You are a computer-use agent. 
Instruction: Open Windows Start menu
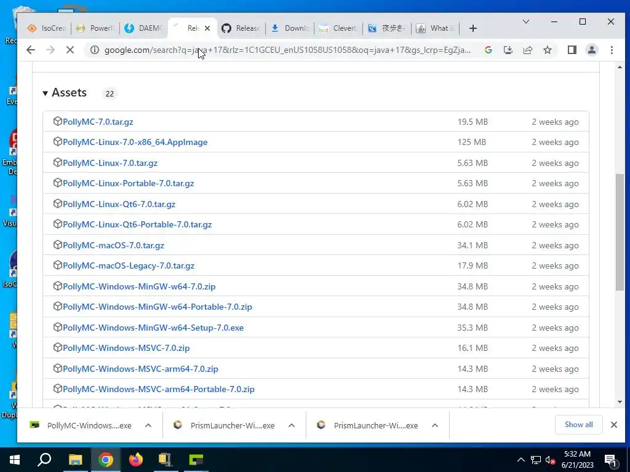(x=15, y=460)
